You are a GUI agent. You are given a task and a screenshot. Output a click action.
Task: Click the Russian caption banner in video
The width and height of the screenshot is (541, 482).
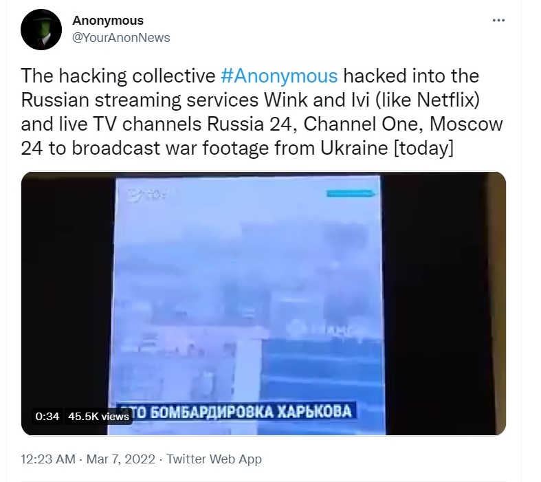236,412
